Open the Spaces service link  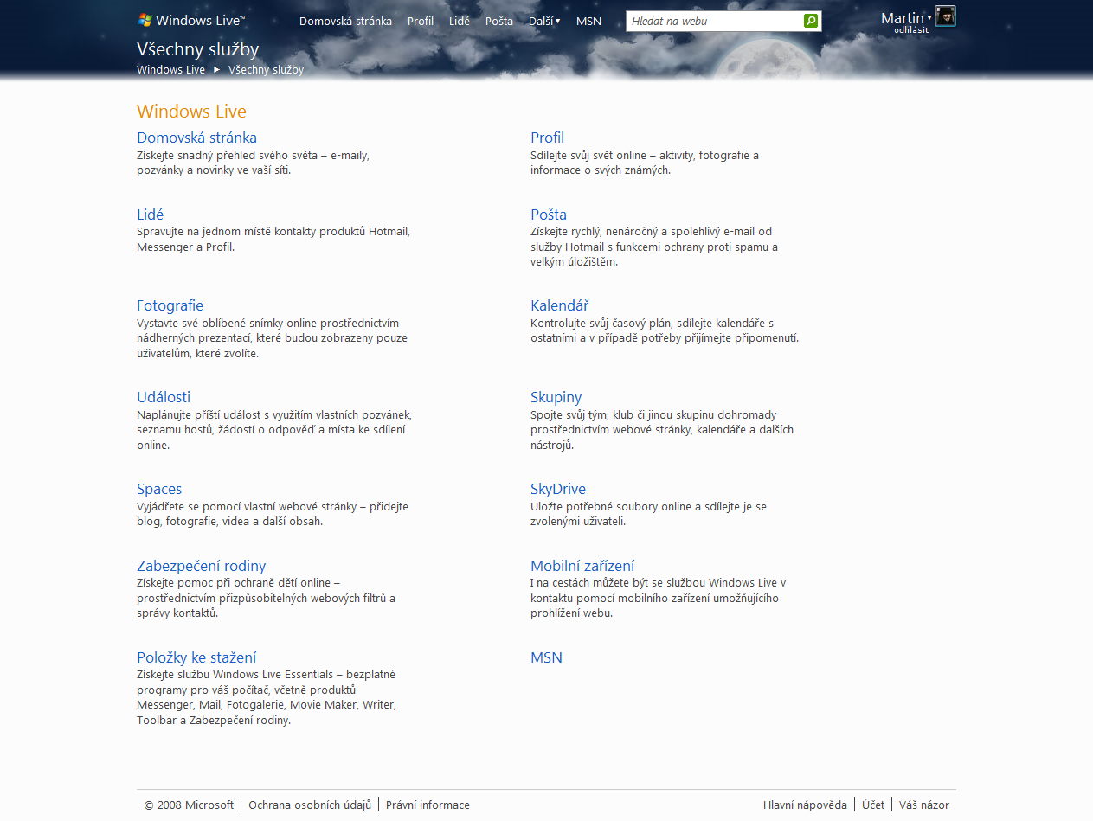[x=159, y=489]
